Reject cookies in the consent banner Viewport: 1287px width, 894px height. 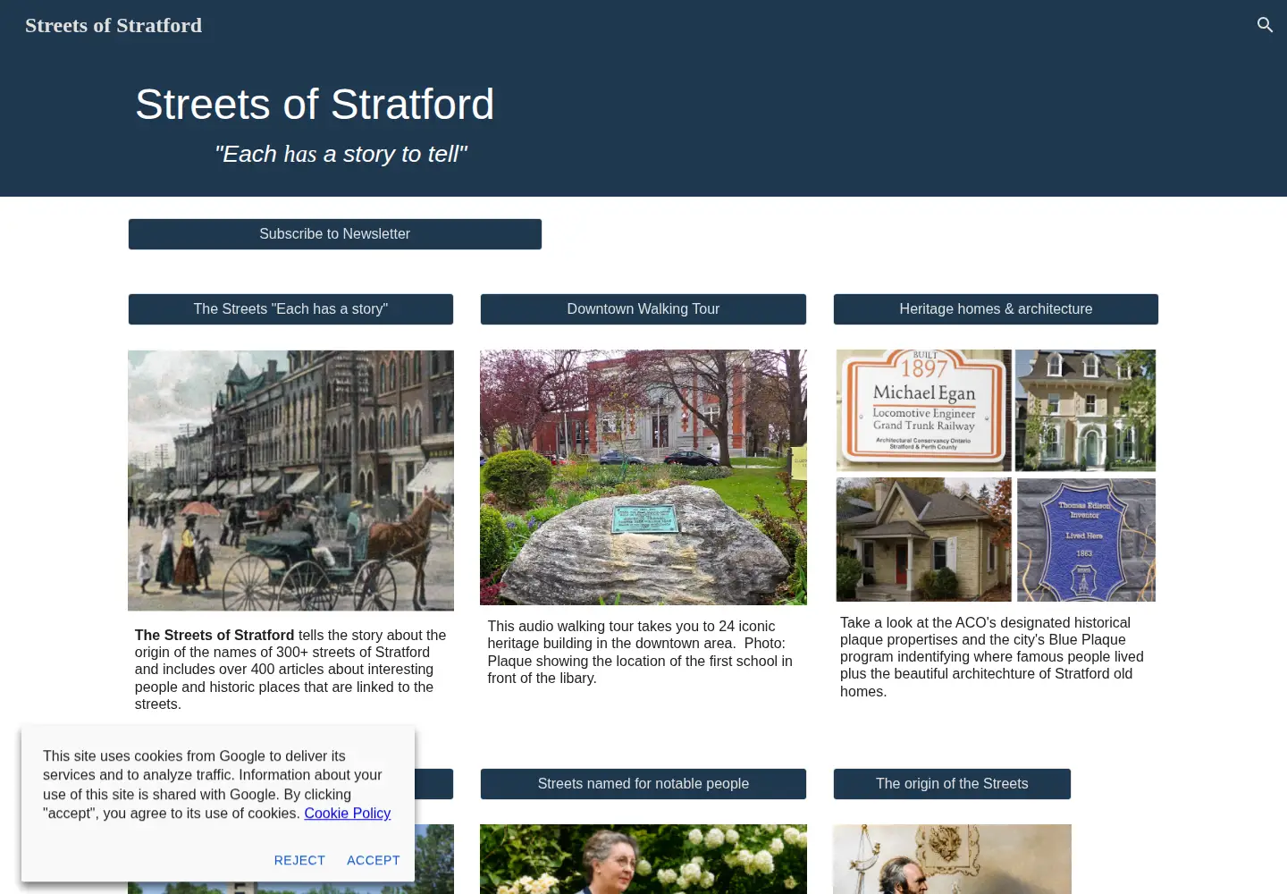pyautogui.click(x=299, y=860)
